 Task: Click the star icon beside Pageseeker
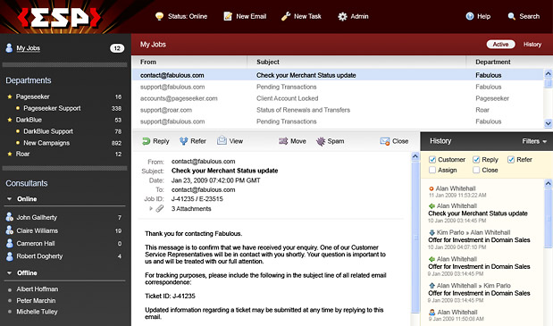pos(10,96)
